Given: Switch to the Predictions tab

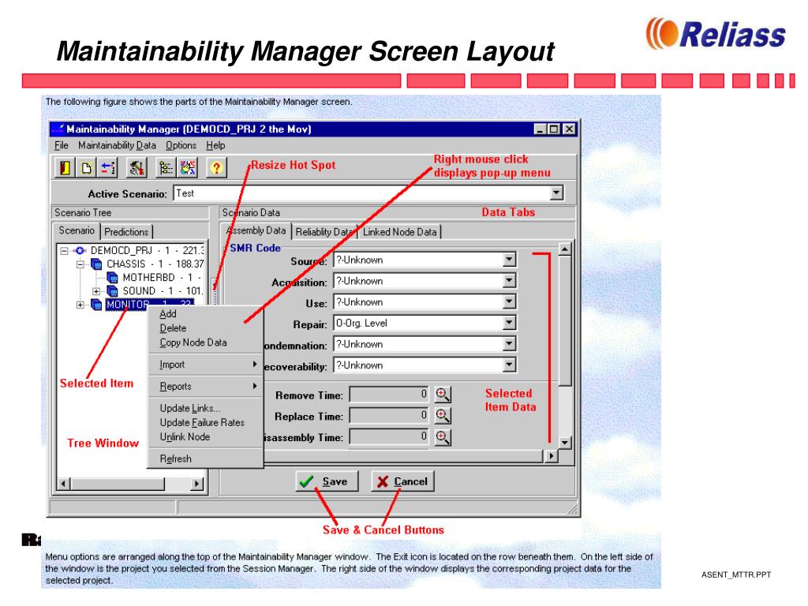Looking at the screenshot, I should click(126, 232).
